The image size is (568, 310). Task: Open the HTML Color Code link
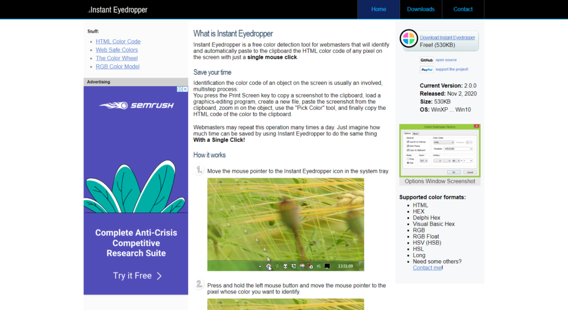[118, 41]
